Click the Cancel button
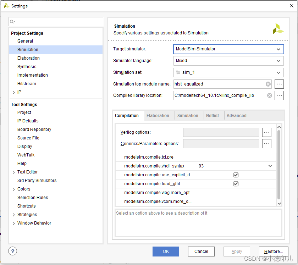298x265 pixels. tap(201, 251)
